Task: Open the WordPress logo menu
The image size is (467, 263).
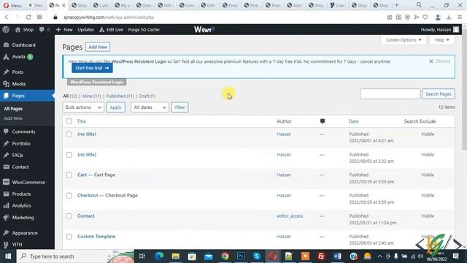Action: pos(6,29)
